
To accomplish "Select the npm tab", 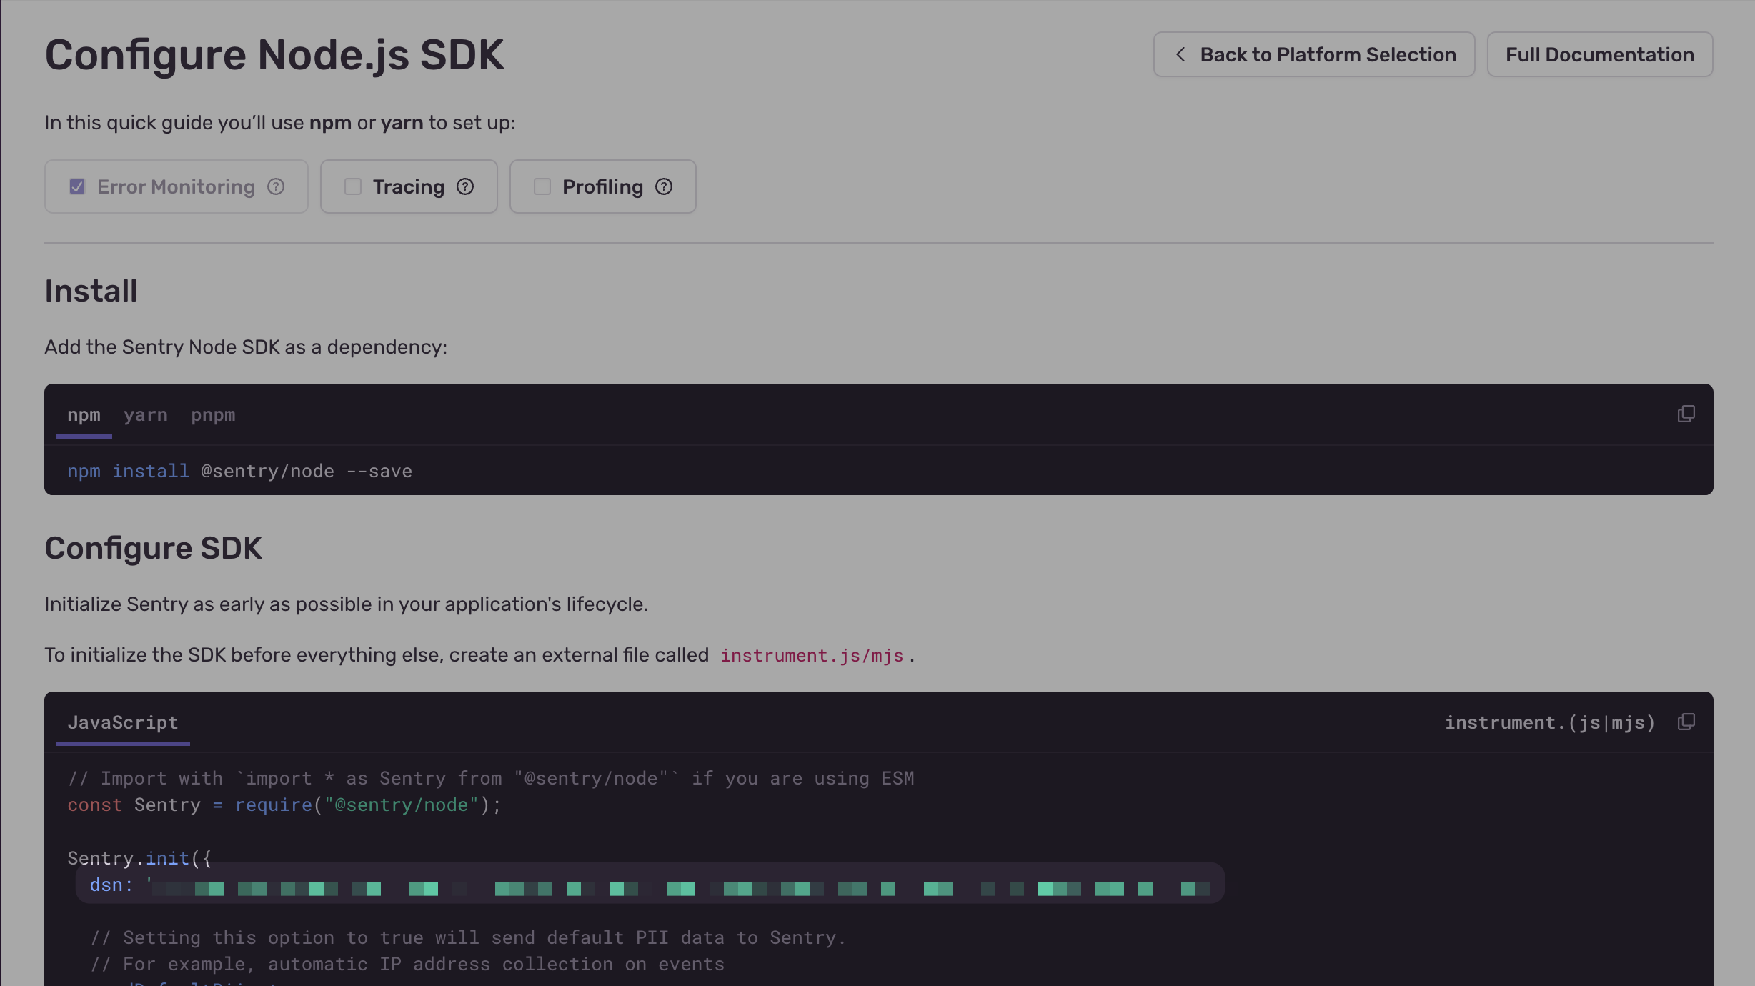I will [x=83, y=414].
